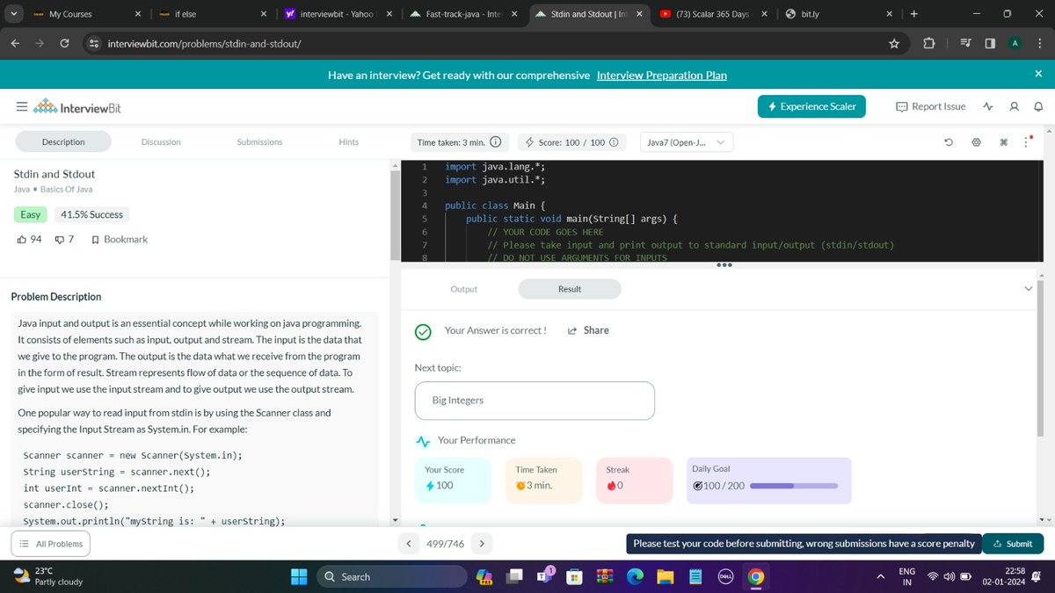Open All Problems list
1055x593 pixels.
pyautogui.click(x=50, y=544)
